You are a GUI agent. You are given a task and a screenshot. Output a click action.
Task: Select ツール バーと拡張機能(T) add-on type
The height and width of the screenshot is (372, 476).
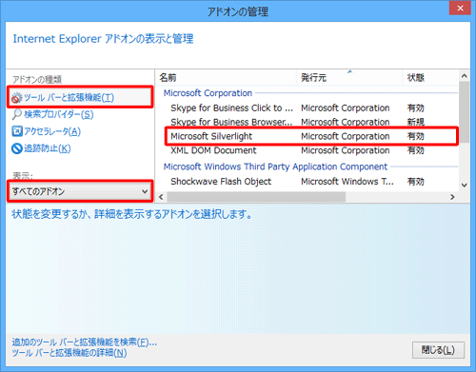80,97
